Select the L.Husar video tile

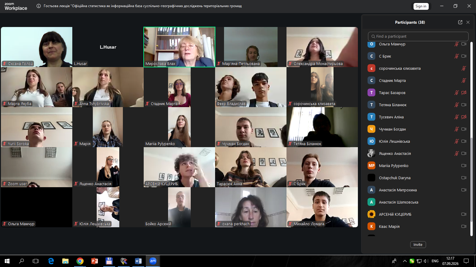tap(108, 47)
